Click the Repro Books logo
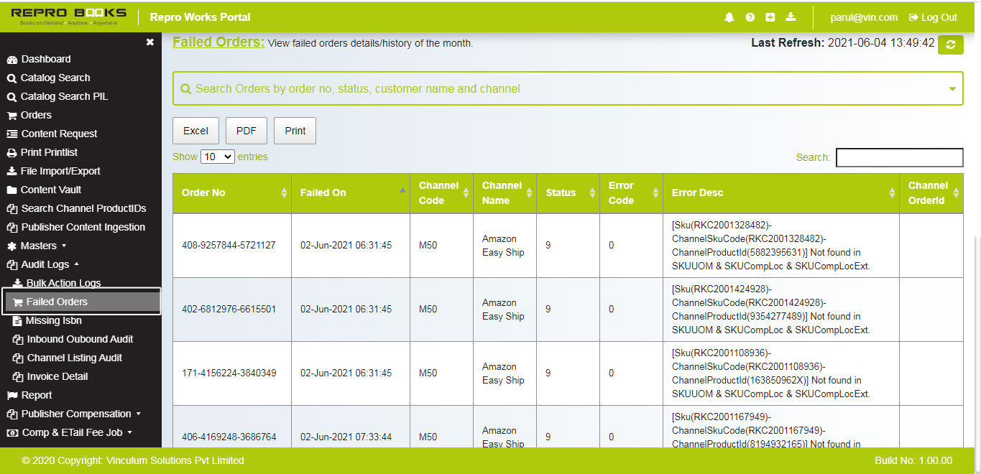 click(x=69, y=17)
